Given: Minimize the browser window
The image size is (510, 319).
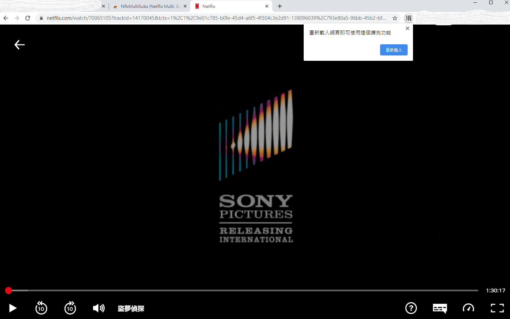Looking at the screenshot, I should click(475, 3).
